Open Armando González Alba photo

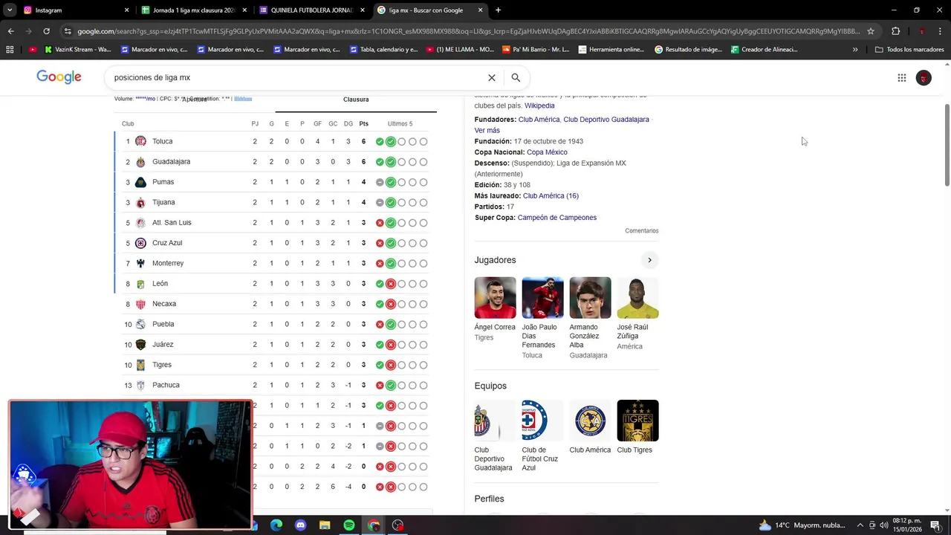pyautogui.click(x=591, y=298)
